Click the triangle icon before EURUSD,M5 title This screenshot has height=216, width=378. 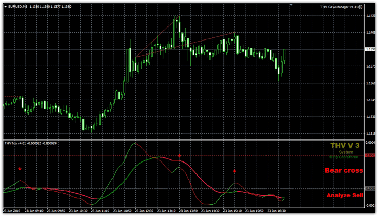pos(6,6)
